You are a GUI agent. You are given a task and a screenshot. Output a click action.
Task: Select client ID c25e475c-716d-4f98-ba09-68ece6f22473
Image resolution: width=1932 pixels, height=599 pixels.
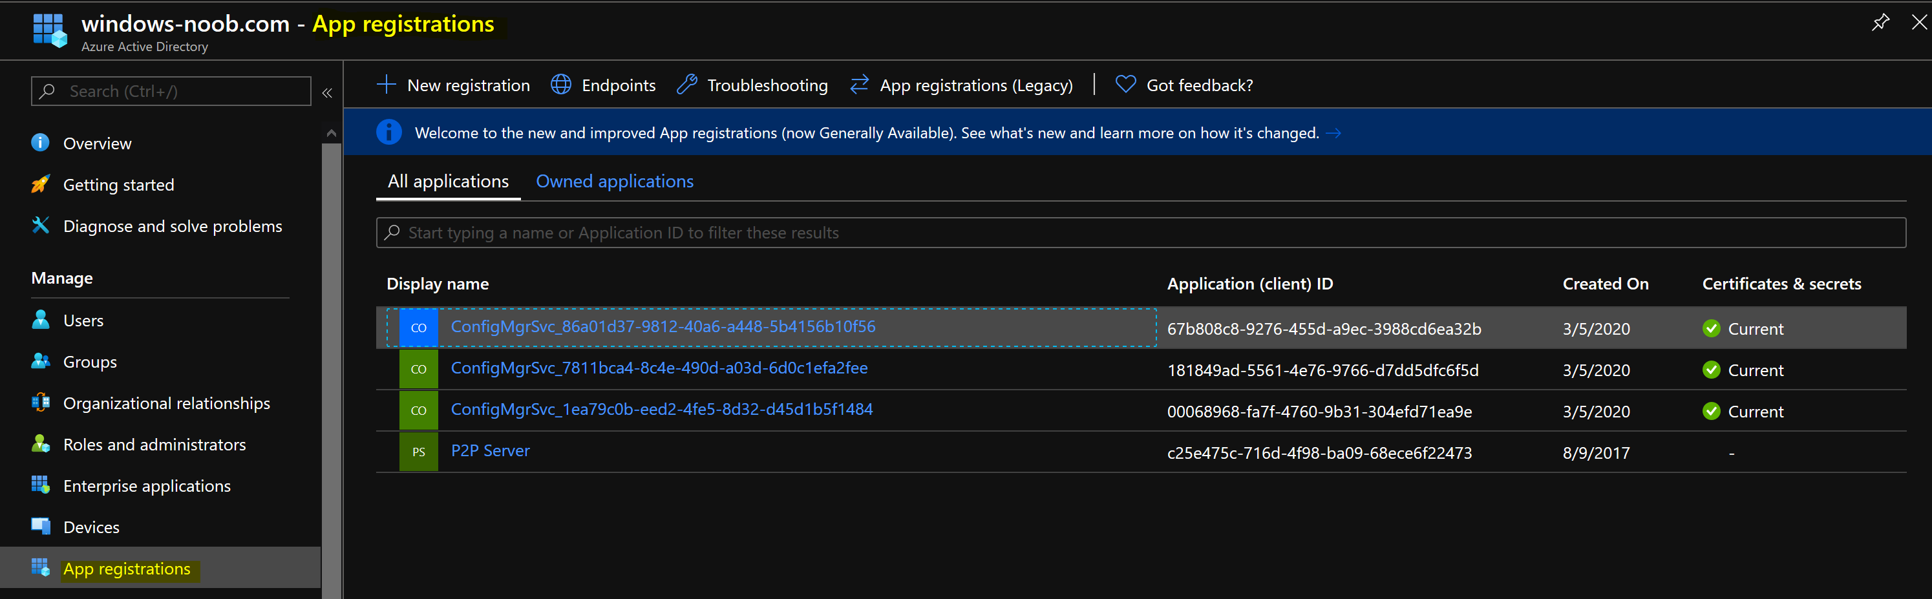(1319, 453)
